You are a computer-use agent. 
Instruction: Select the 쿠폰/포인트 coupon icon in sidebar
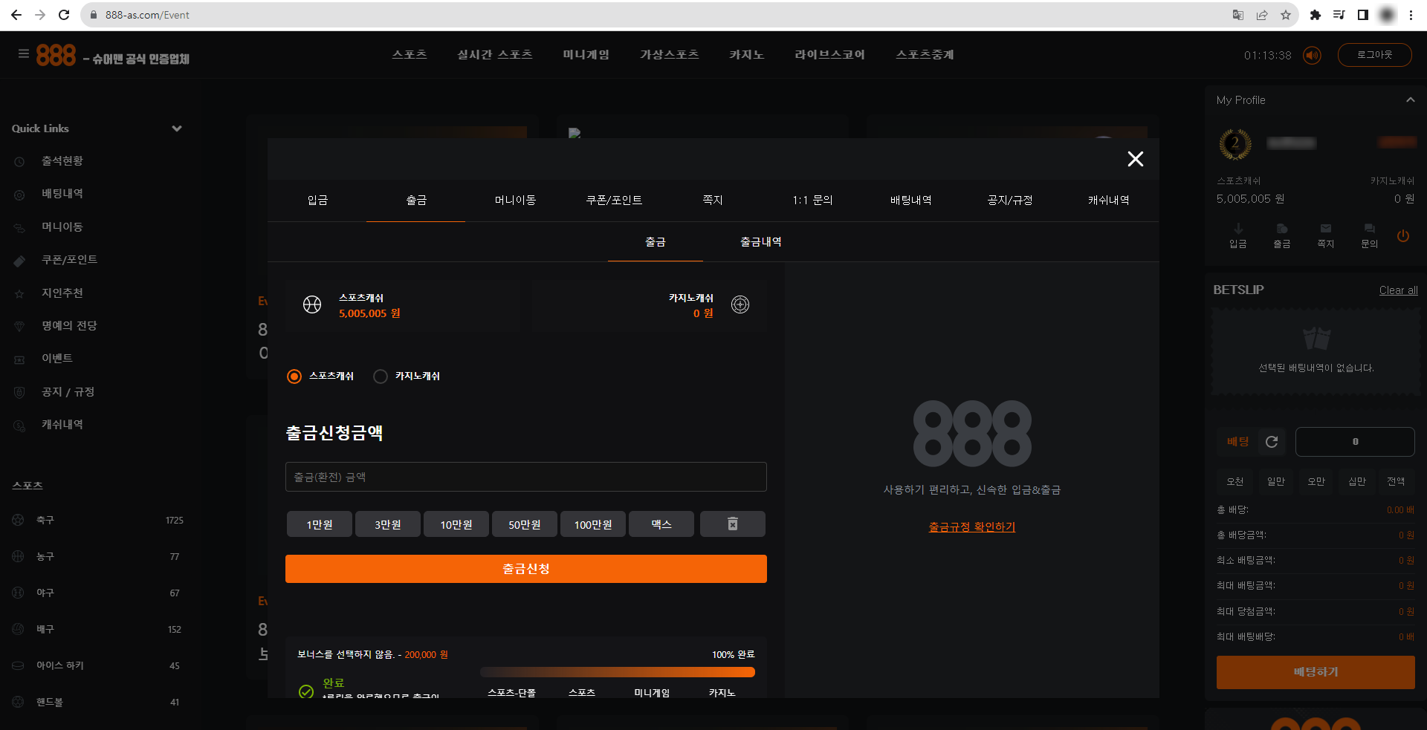[x=19, y=260]
